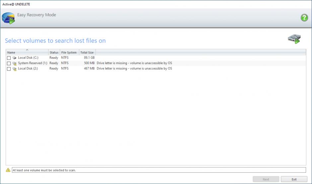This screenshot has height=184, width=312.
Task: Check the Local Disk (2:) checkbox
Action: point(9,69)
